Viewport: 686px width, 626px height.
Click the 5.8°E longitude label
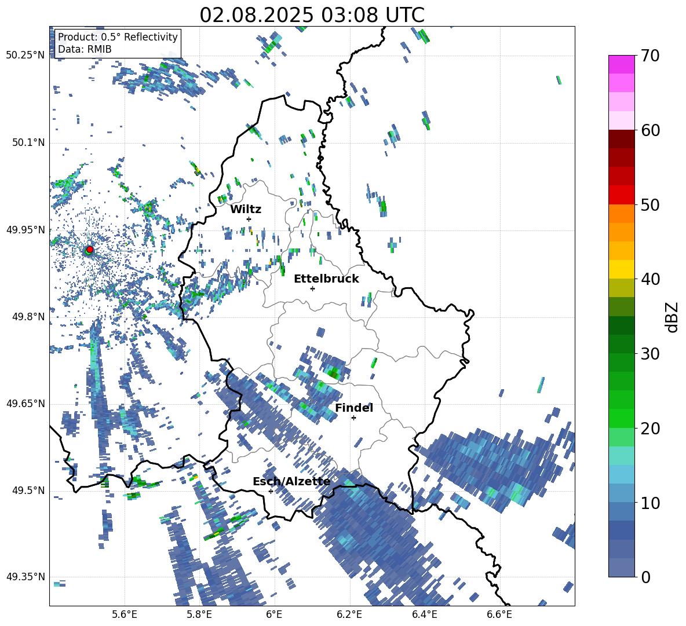tap(199, 614)
